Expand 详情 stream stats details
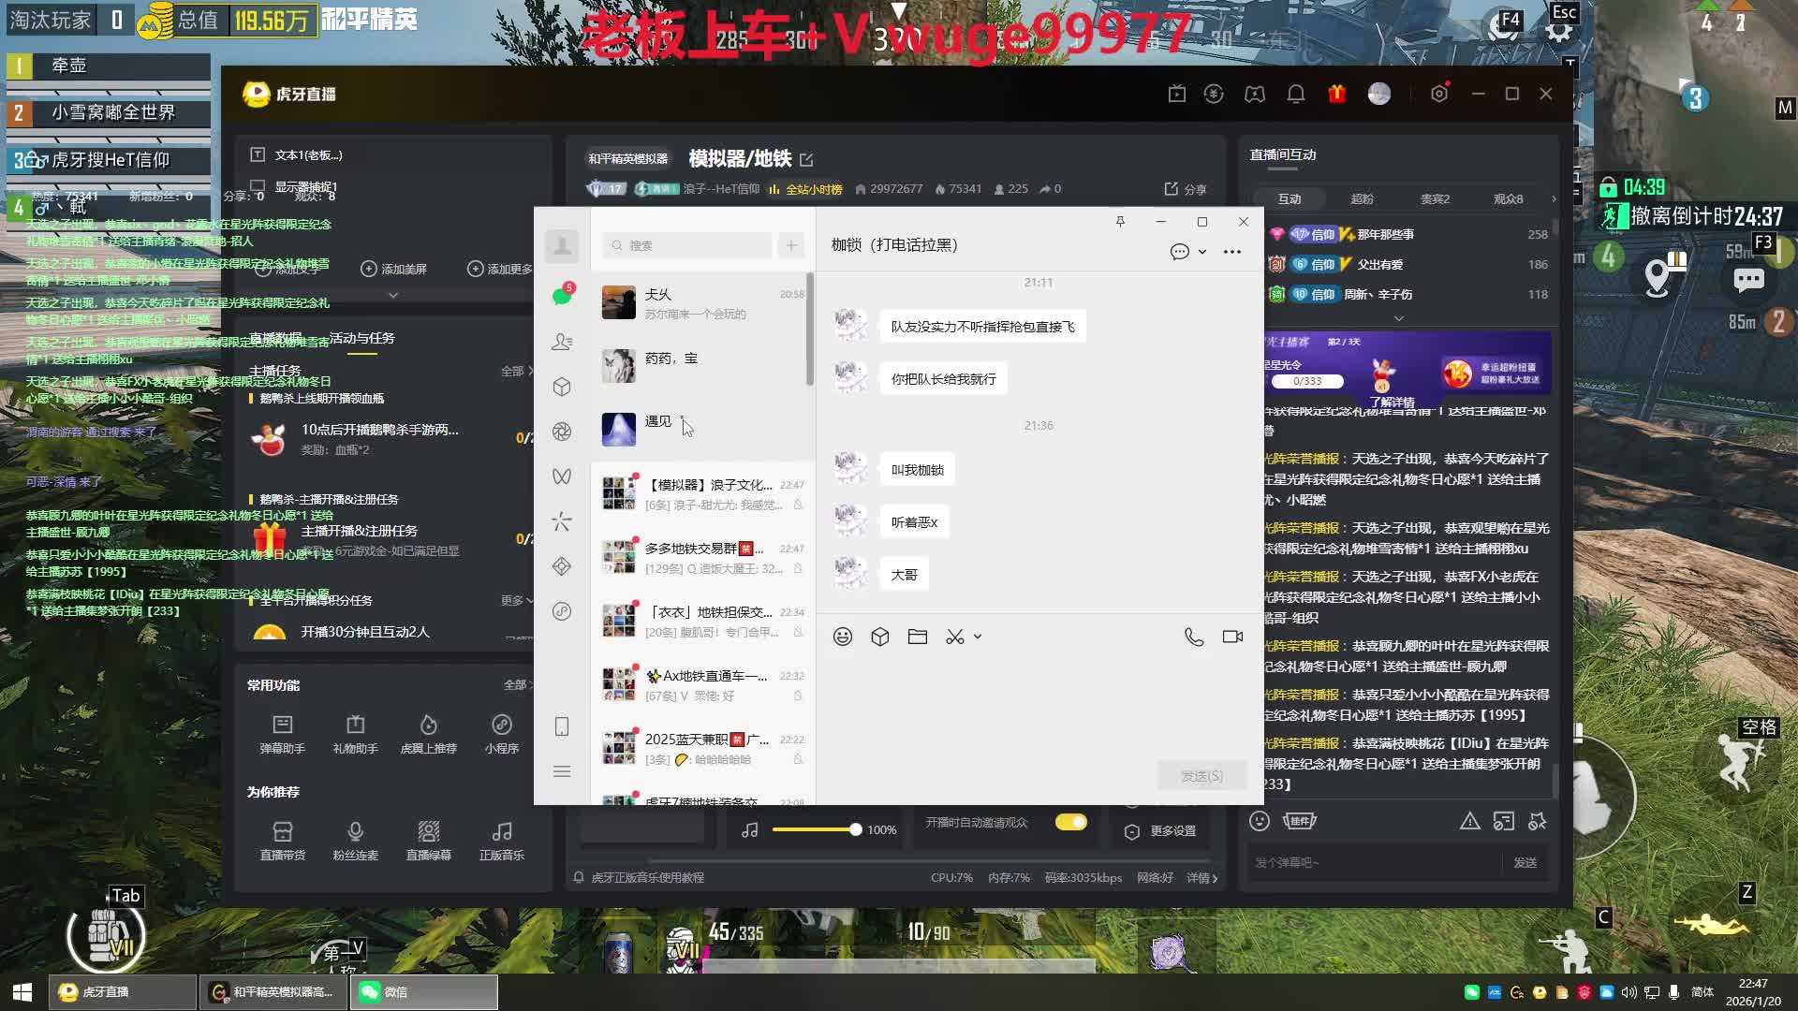This screenshot has width=1798, height=1011. pos(1202,878)
